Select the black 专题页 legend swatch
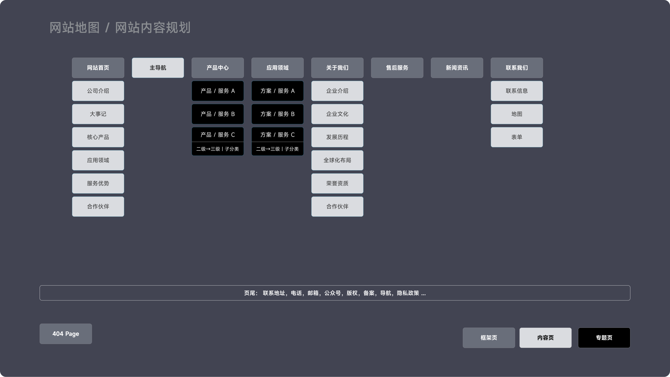The image size is (670, 377). [x=604, y=338]
